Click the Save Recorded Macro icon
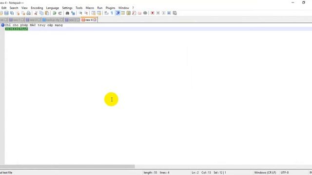This screenshot has width=312, height=175. point(175,13)
